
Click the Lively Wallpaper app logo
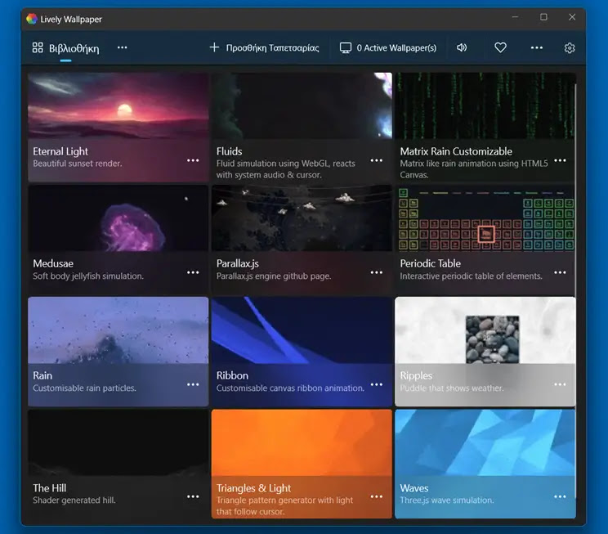click(32, 19)
